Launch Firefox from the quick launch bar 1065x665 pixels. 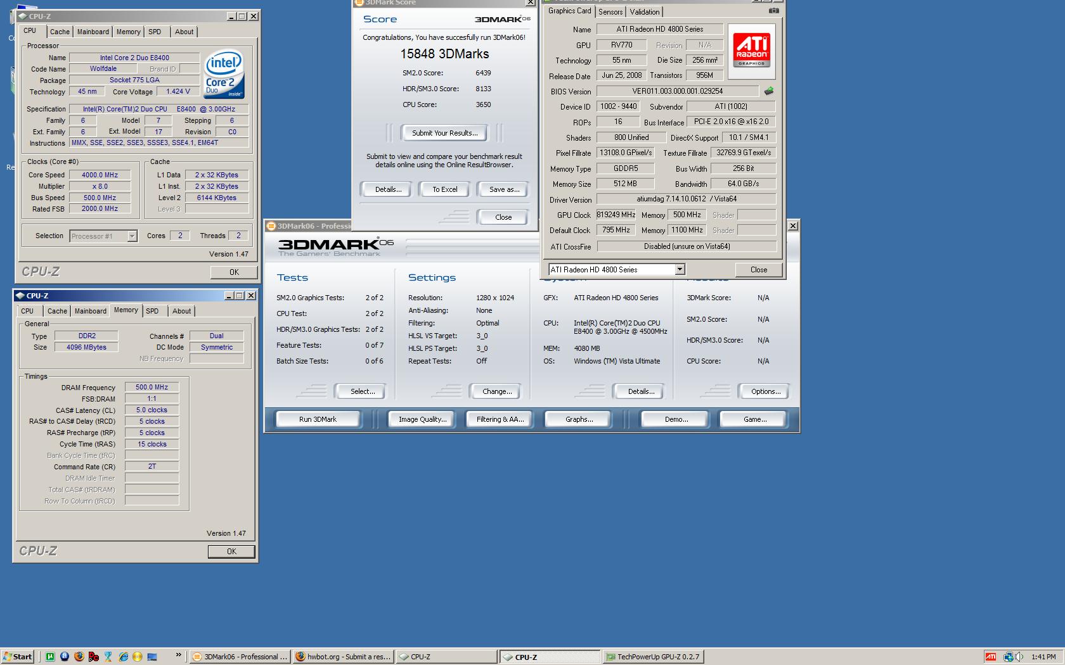click(79, 657)
